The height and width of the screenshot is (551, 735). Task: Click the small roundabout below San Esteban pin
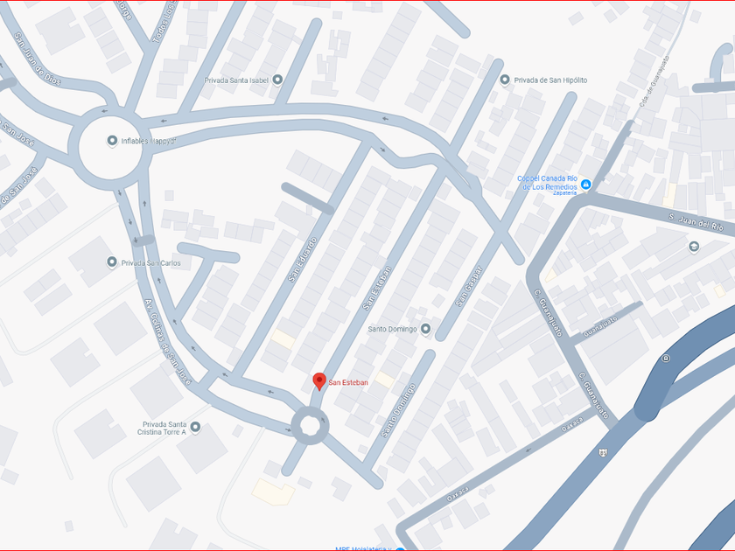[310, 425]
